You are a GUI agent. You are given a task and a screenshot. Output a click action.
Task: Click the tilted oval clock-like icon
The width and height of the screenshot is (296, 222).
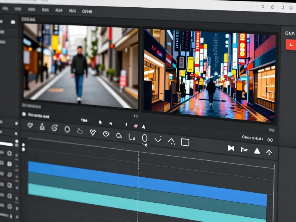106,134
